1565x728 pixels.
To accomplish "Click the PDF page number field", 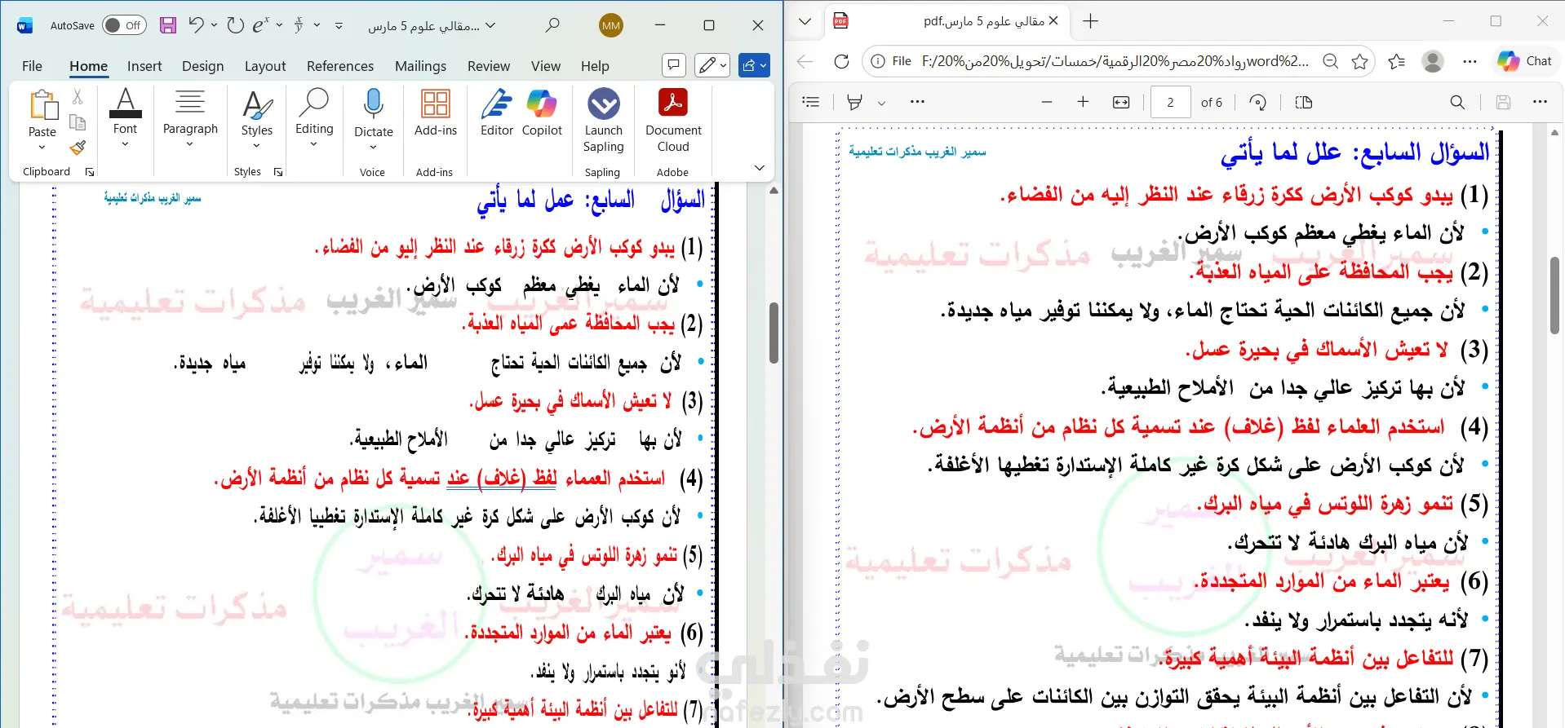I will coord(1170,103).
